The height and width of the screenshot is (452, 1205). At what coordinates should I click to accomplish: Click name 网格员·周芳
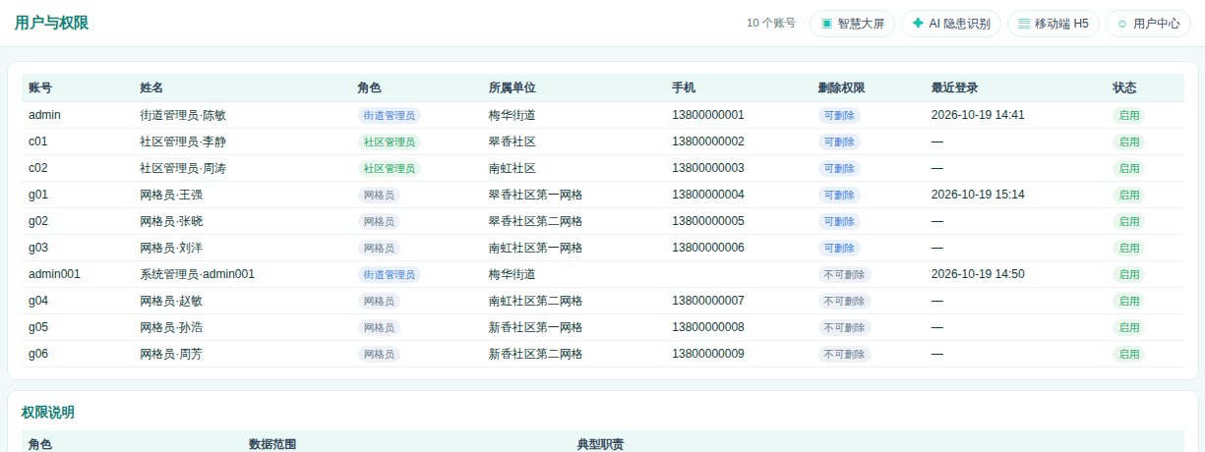point(171,354)
